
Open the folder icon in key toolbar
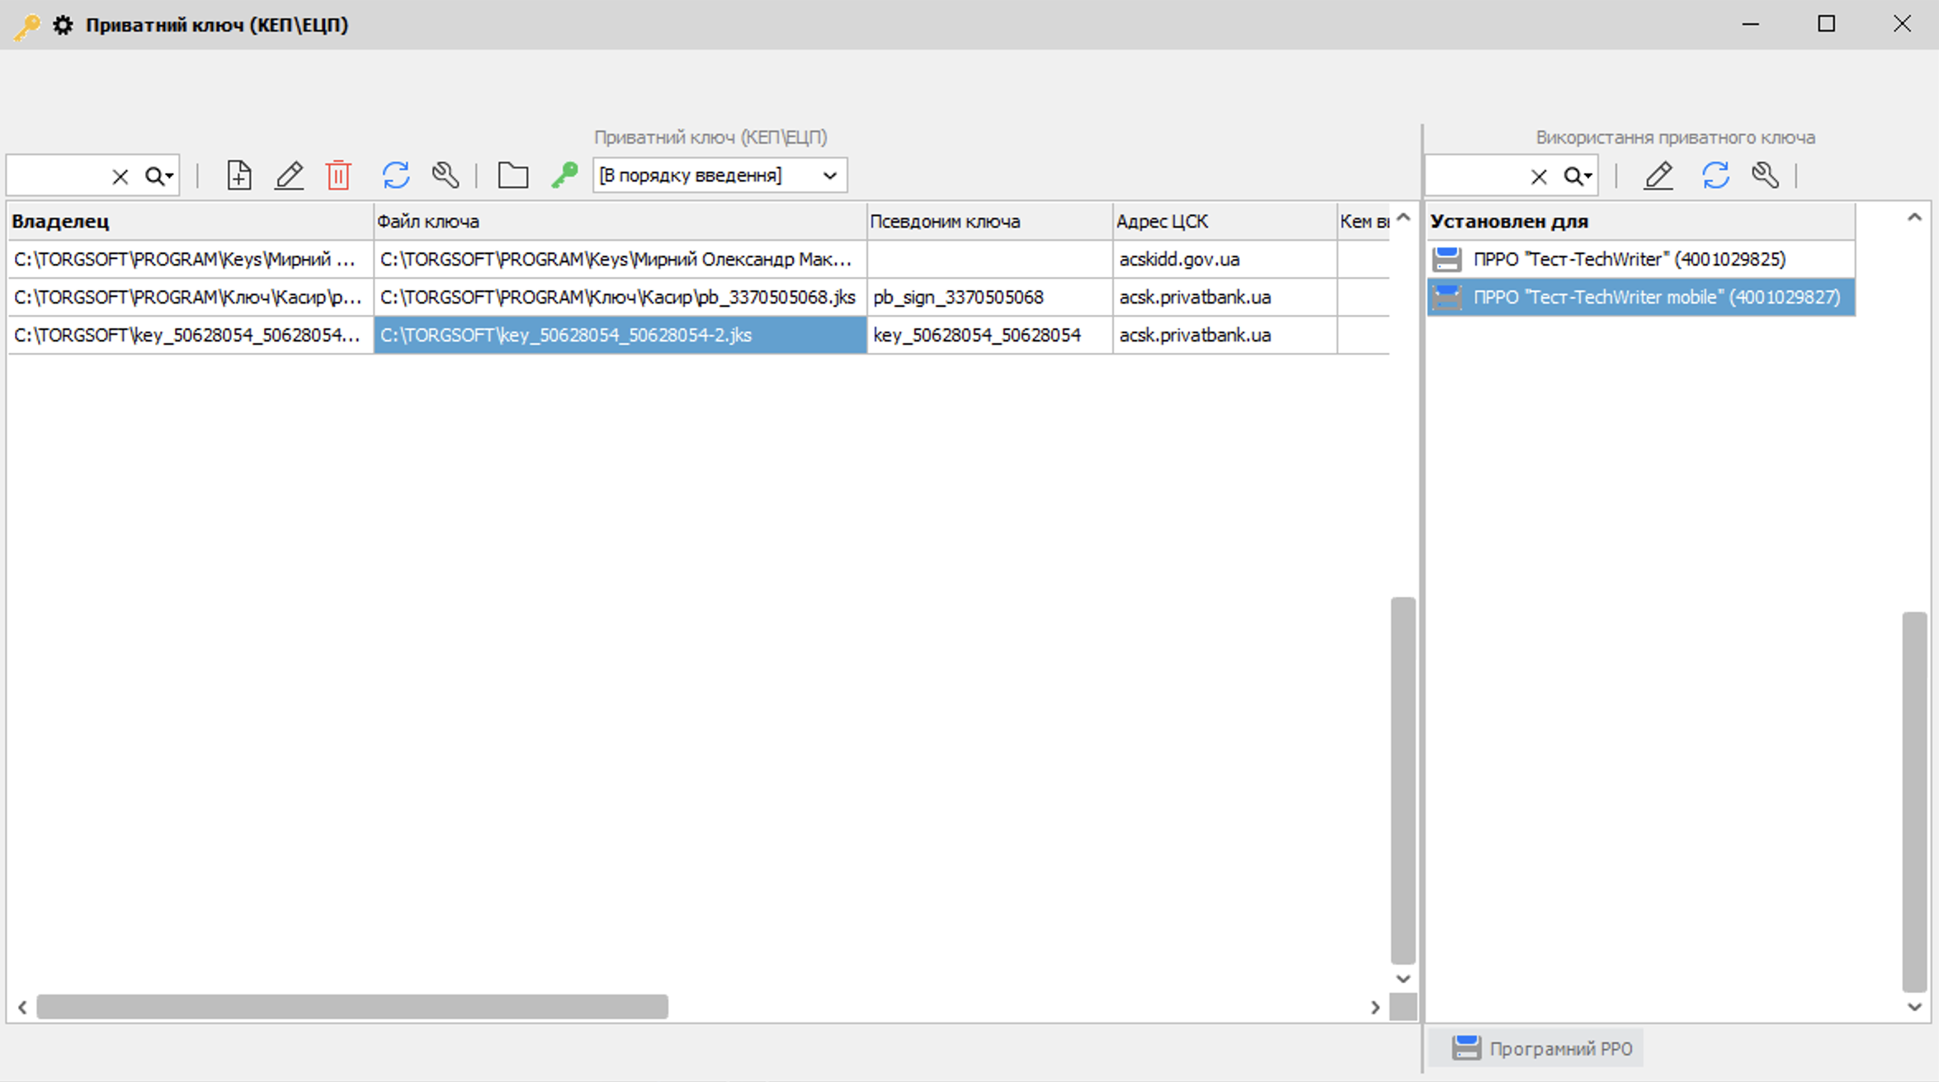(x=513, y=176)
